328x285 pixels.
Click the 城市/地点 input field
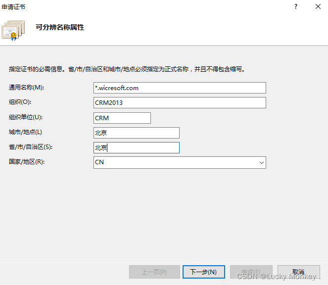(137, 133)
